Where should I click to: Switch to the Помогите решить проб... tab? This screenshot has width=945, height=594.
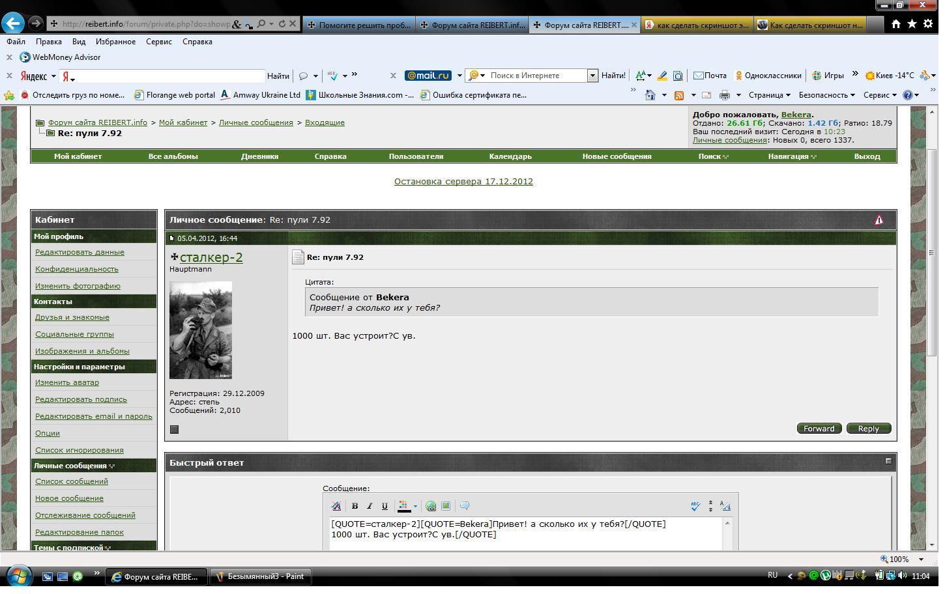(x=359, y=25)
